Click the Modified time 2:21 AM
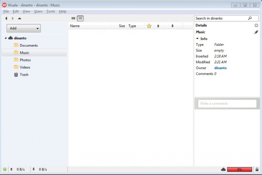Viewport: 262px width, 175px height. pyautogui.click(x=221, y=62)
